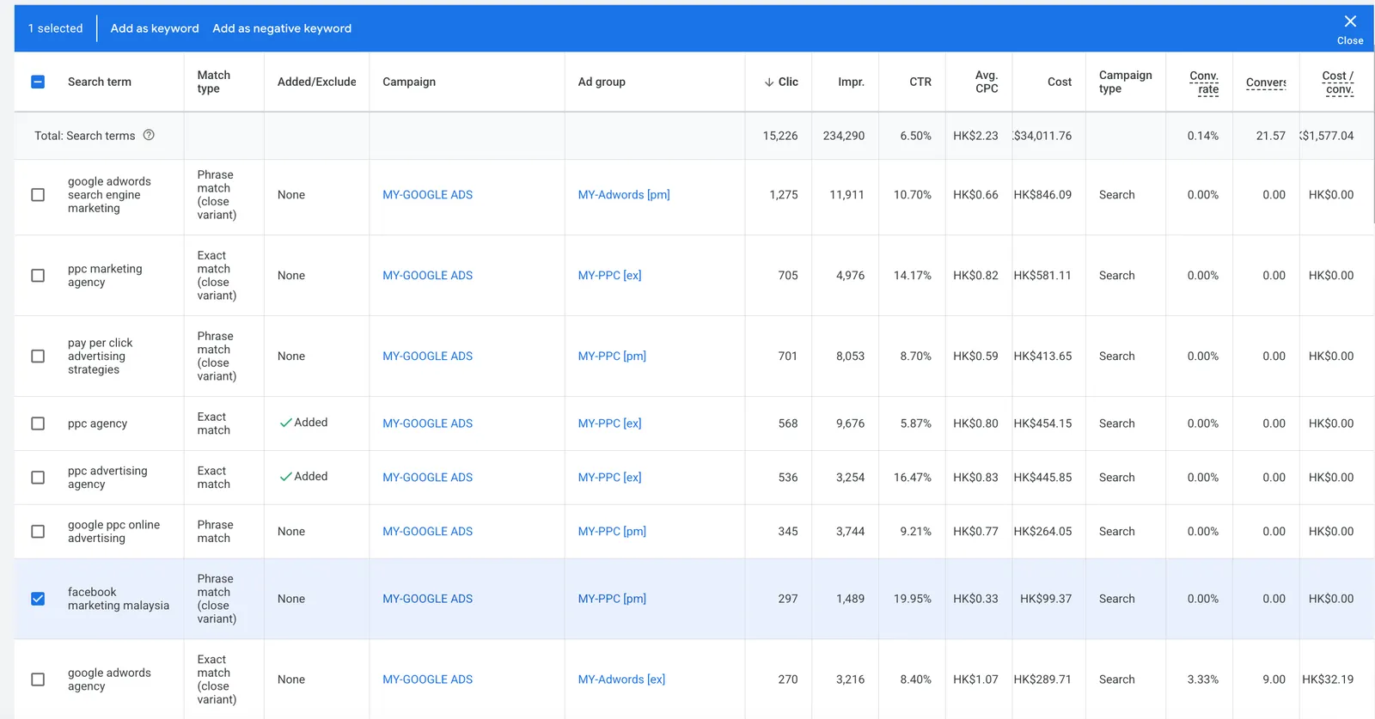Viewport: 1375px width, 719px height.
Task: Choose Add as negative keyword
Action: tap(282, 28)
